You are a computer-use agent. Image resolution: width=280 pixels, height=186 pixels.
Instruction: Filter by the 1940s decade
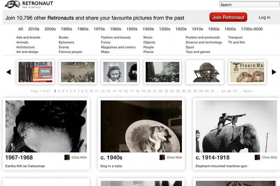coord(148,29)
